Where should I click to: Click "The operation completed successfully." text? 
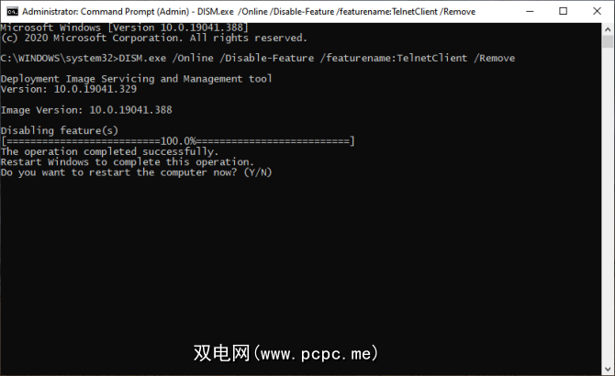pyautogui.click(x=110, y=151)
